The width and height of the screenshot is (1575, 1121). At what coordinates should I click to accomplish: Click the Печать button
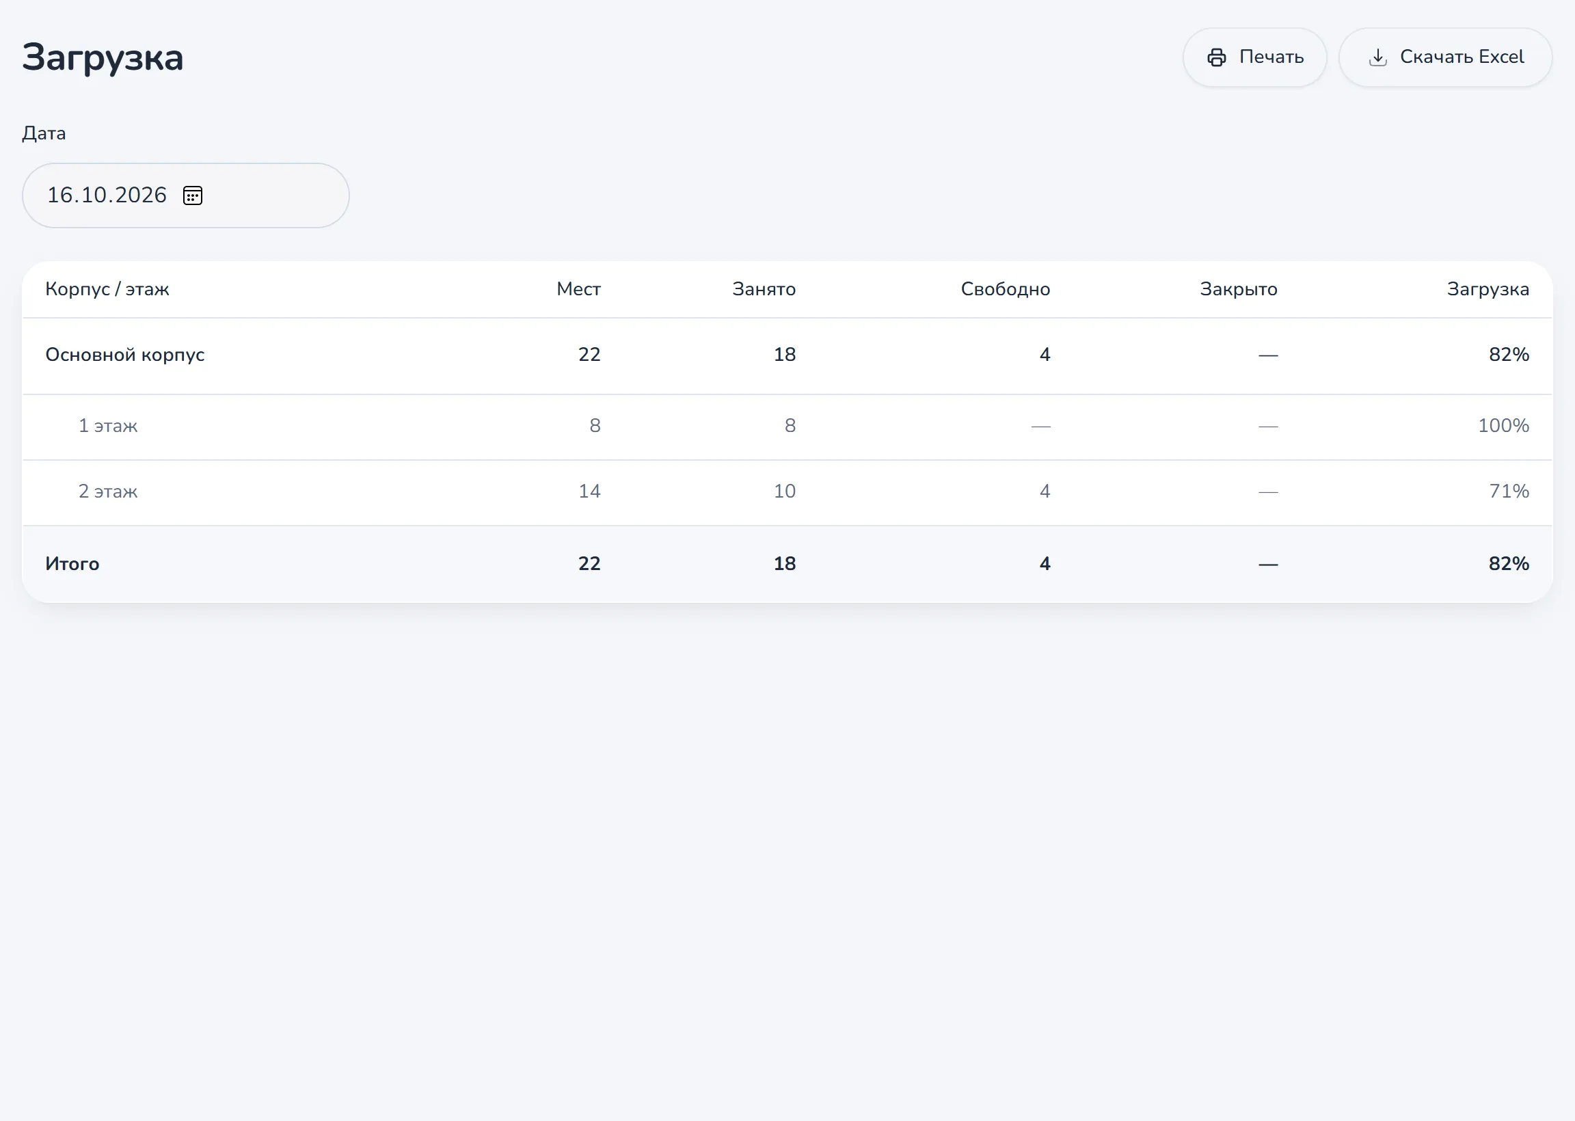click(x=1254, y=57)
